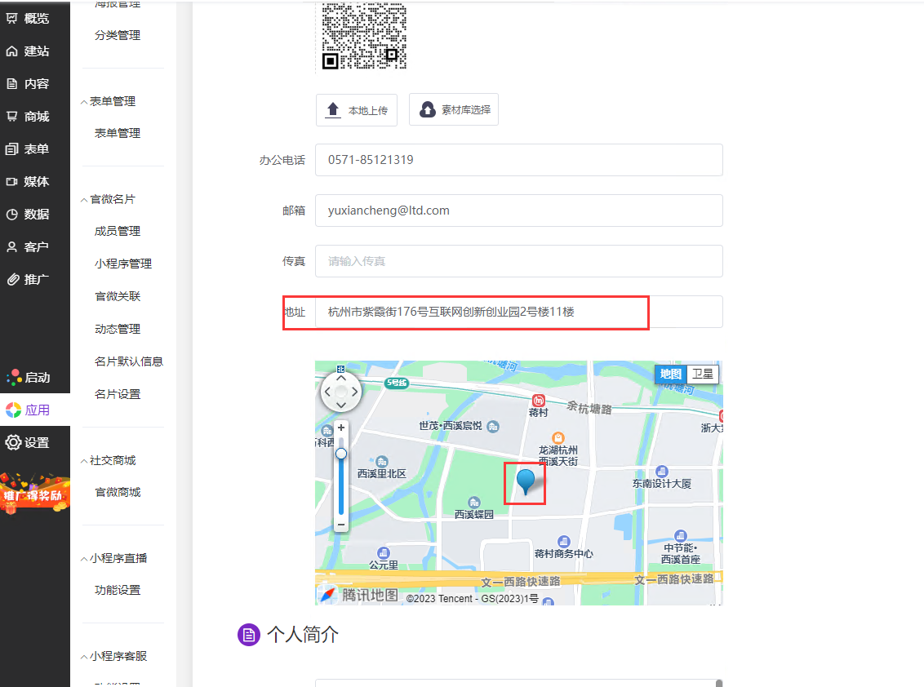Open the 概览 overview section

pyautogui.click(x=28, y=18)
